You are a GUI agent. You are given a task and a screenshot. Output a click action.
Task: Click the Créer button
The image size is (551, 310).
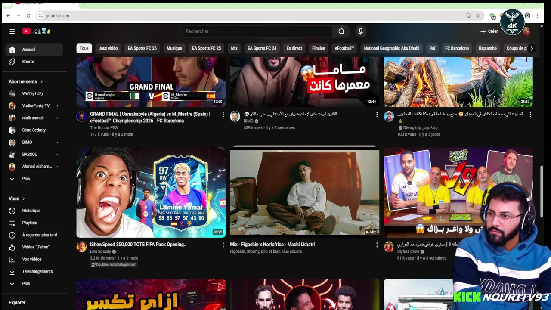[489, 31]
